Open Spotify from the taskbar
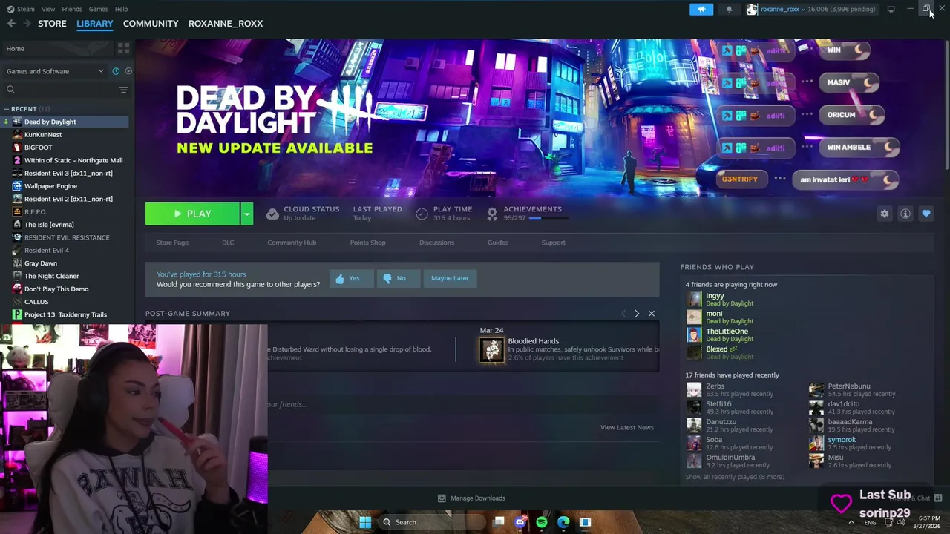The image size is (950, 534). (x=542, y=522)
